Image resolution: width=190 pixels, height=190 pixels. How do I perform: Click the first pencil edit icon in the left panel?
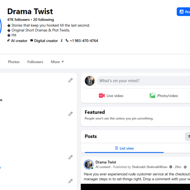(x=71, y=80)
